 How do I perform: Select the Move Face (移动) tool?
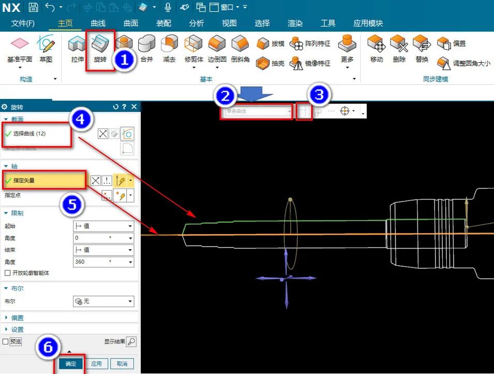click(376, 49)
